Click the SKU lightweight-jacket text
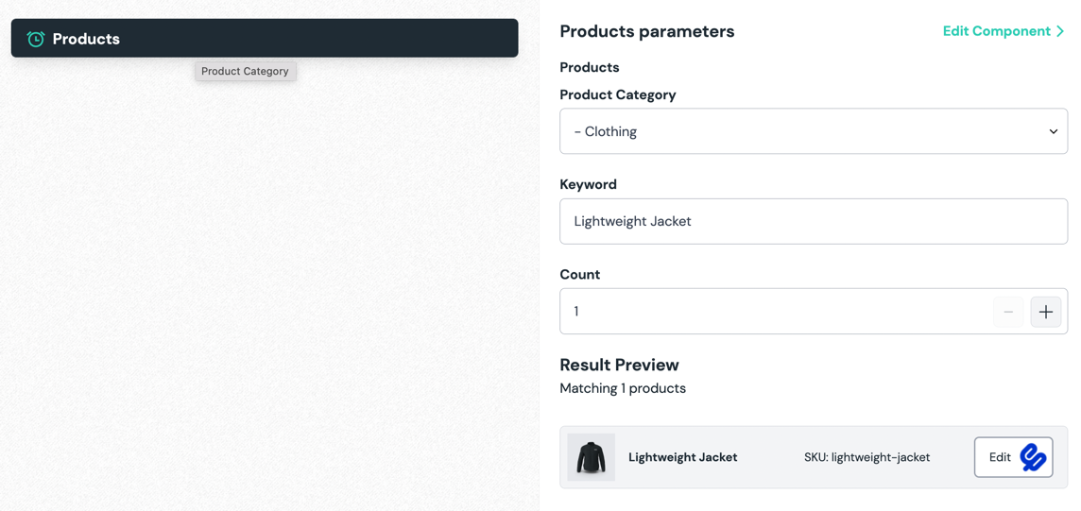 (x=867, y=457)
